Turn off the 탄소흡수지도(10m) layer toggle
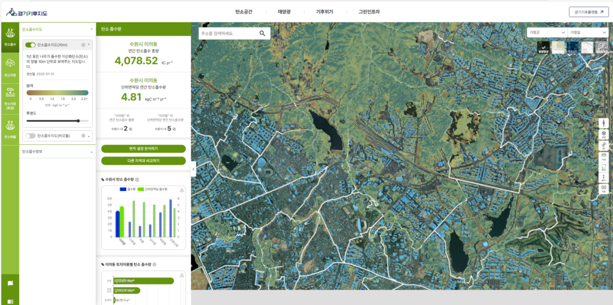 (31, 45)
